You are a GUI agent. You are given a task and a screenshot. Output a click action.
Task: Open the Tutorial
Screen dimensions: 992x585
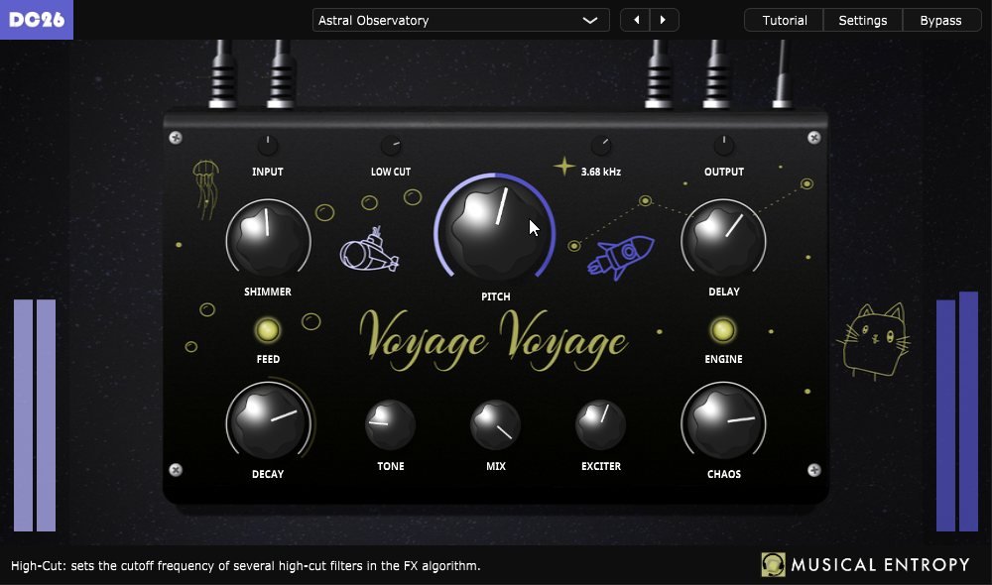(x=784, y=20)
